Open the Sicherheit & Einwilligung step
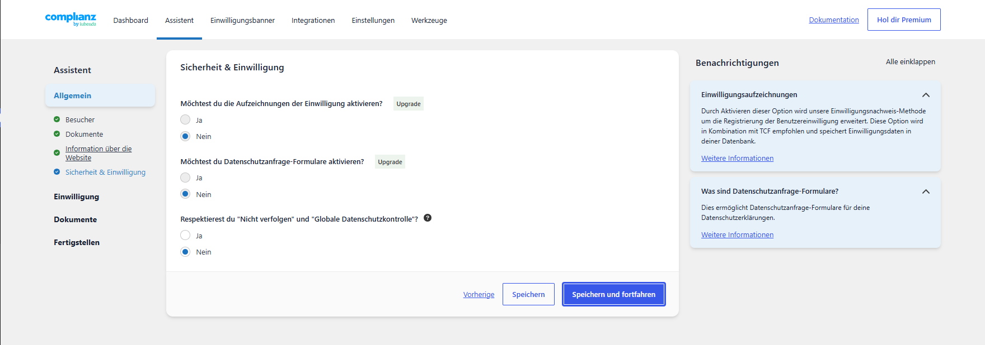Screen dimensions: 985x345 pos(105,172)
